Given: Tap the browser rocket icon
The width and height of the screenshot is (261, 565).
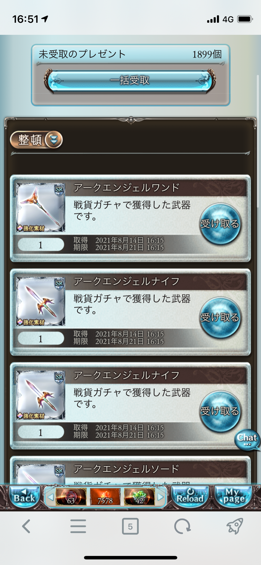Looking at the screenshot, I should [x=235, y=526].
